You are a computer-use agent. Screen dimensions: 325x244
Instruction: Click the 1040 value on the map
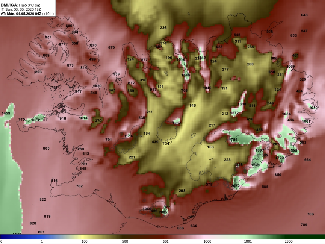[207, 88]
